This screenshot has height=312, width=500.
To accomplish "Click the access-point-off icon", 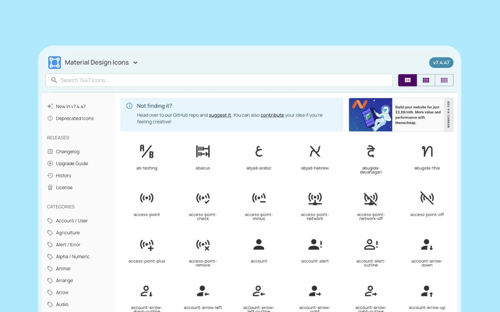I will pos(427,198).
